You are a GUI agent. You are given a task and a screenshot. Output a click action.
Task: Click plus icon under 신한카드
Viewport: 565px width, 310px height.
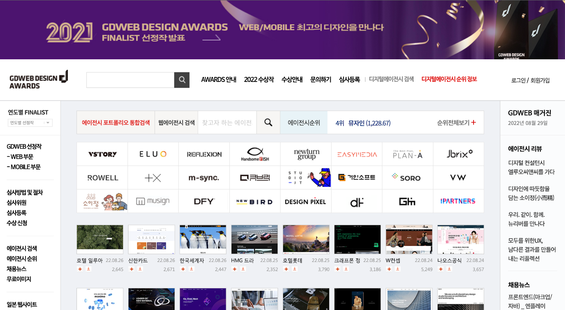click(x=132, y=269)
